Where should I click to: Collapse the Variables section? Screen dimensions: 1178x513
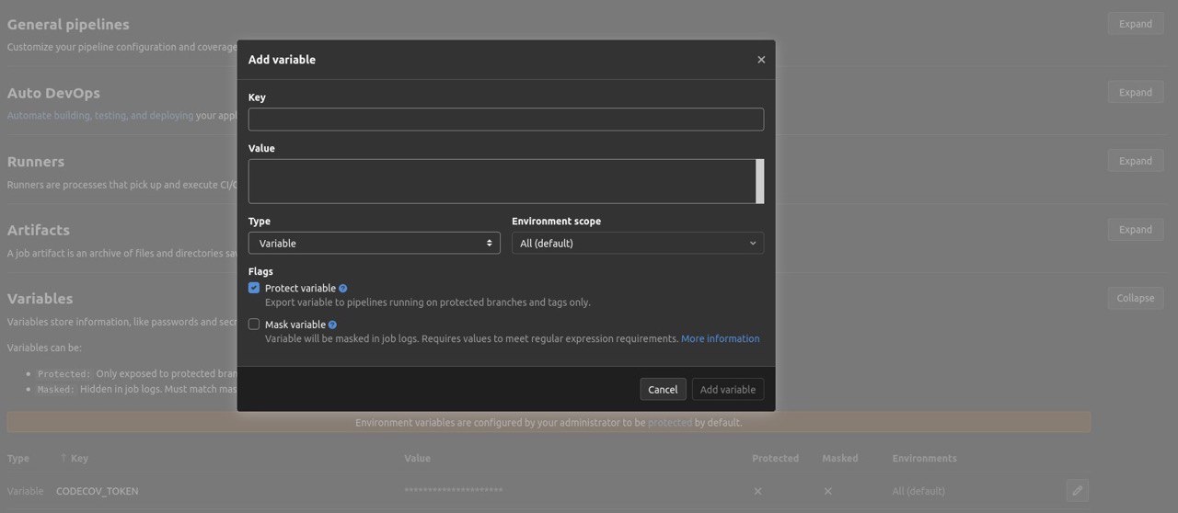click(x=1136, y=298)
